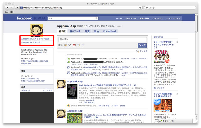This screenshot has width=201, height=128.
Task: Click the Share link under Back Qube post
Action: coord(122,106)
